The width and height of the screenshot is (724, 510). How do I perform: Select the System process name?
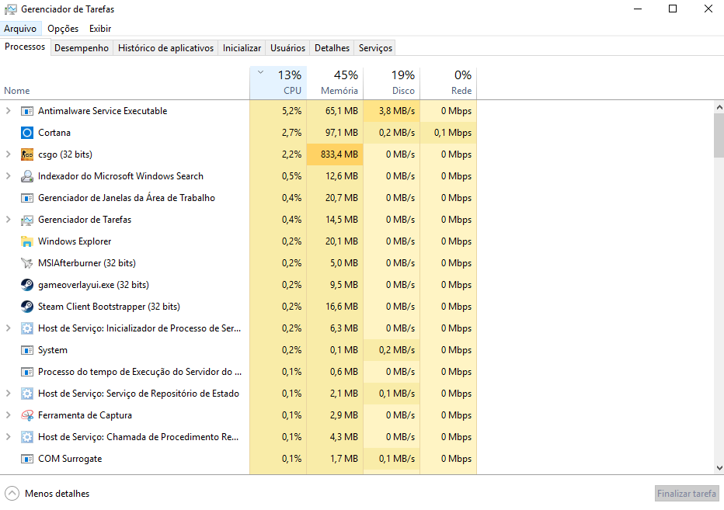53,350
